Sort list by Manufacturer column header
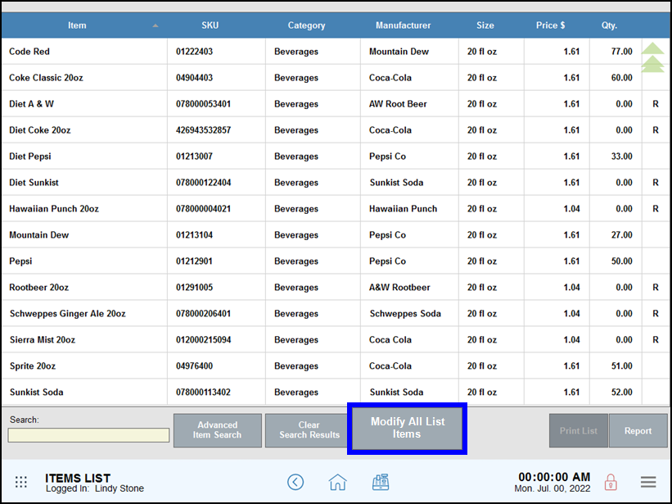672x504 pixels. [x=403, y=25]
